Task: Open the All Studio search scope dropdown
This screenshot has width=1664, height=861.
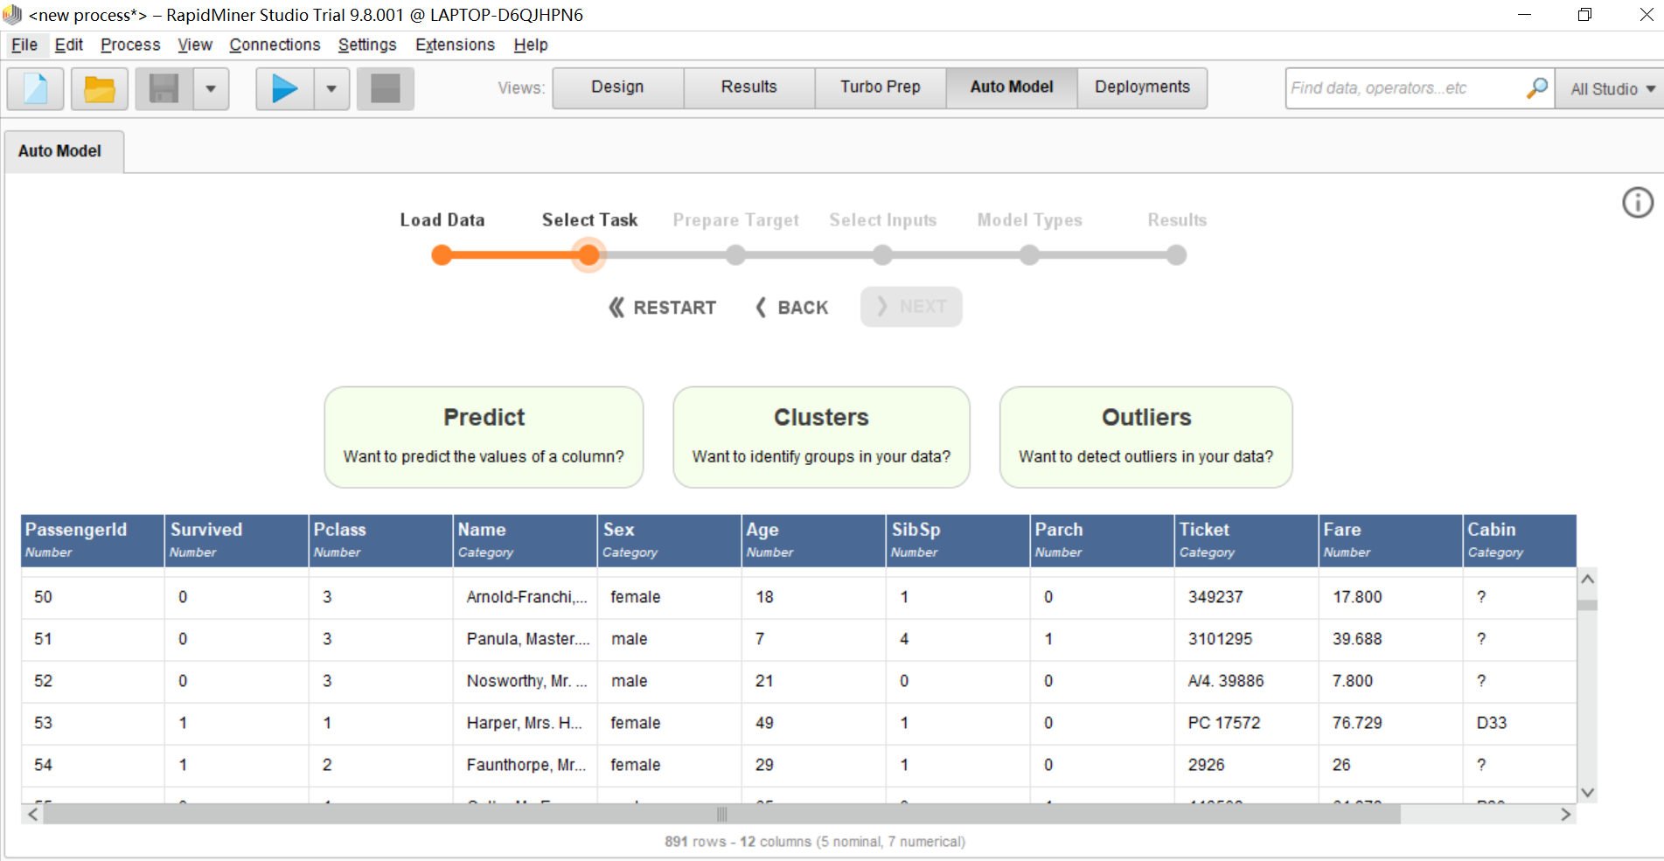Action: click(1611, 89)
